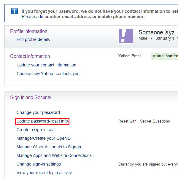The image size is (178, 178).
Task: Select Create a sign-in seal link
Action: (36, 130)
